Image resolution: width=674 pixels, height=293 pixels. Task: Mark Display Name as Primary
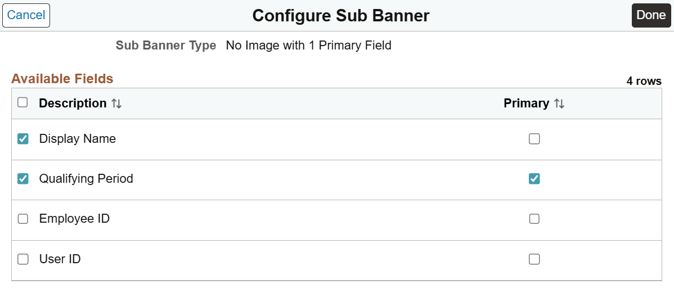[534, 139]
